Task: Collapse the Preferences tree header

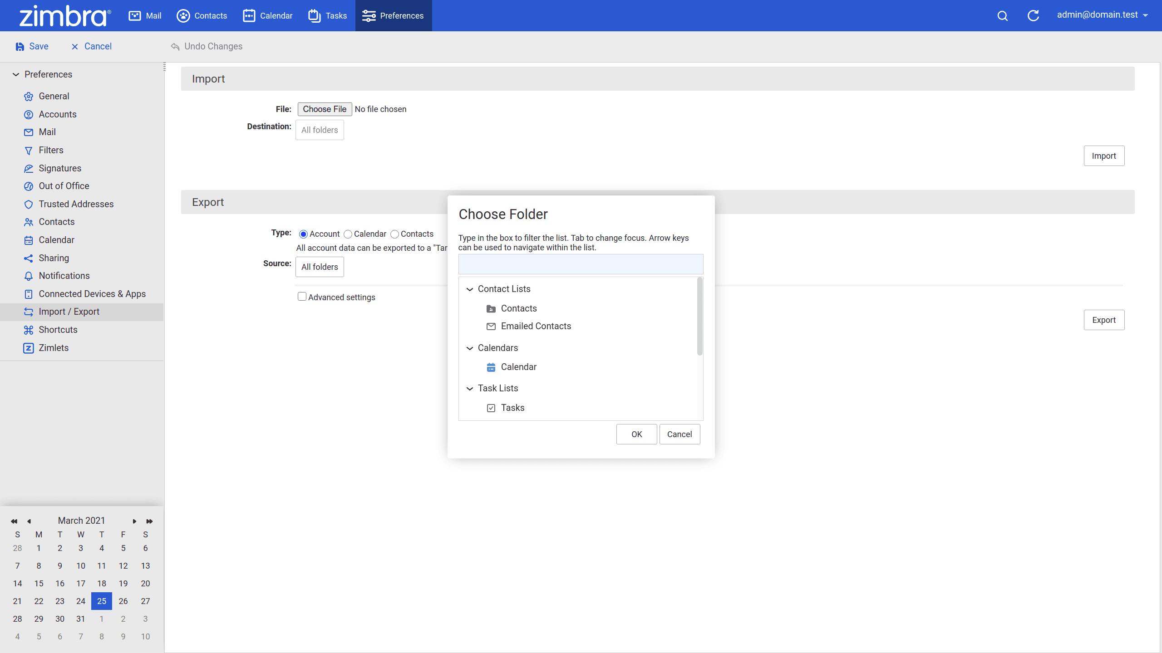Action: coord(16,74)
